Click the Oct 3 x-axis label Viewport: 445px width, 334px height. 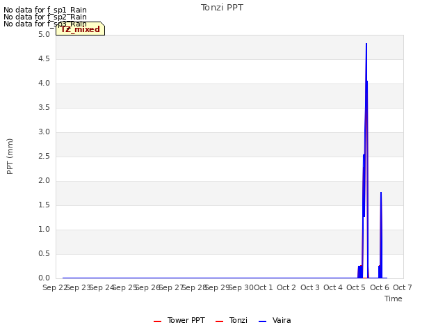pyautogui.click(x=310, y=287)
